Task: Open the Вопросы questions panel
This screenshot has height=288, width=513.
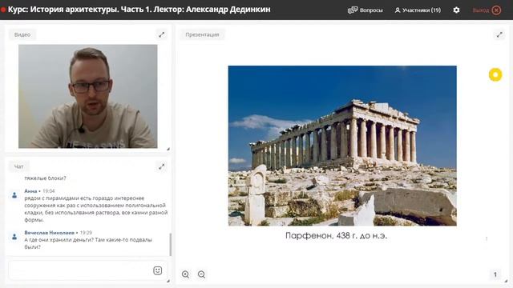Action: click(366, 10)
